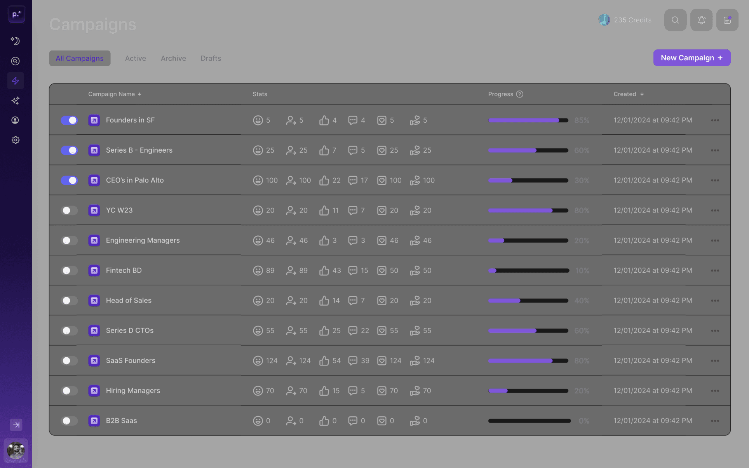The height and width of the screenshot is (468, 749).
Task: Disable the Founders in SF campaign toggle
Action: point(69,120)
